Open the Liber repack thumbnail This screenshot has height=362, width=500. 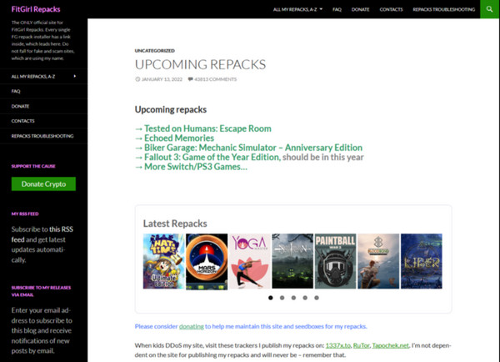[x=422, y=261]
